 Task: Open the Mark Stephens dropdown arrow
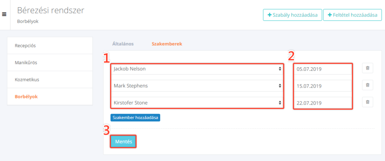click(280, 86)
